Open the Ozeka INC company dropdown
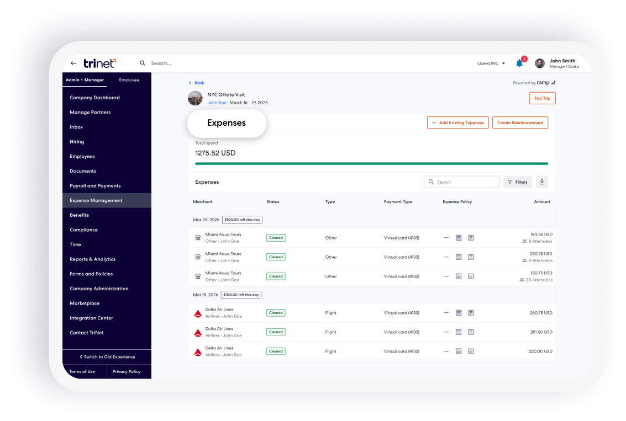 pyautogui.click(x=491, y=63)
